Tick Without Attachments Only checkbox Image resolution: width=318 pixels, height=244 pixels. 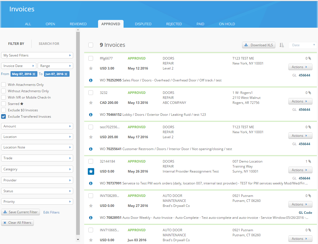[3, 91]
